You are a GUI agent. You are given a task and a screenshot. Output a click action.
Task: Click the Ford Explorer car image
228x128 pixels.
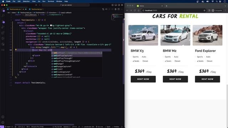(207, 35)
